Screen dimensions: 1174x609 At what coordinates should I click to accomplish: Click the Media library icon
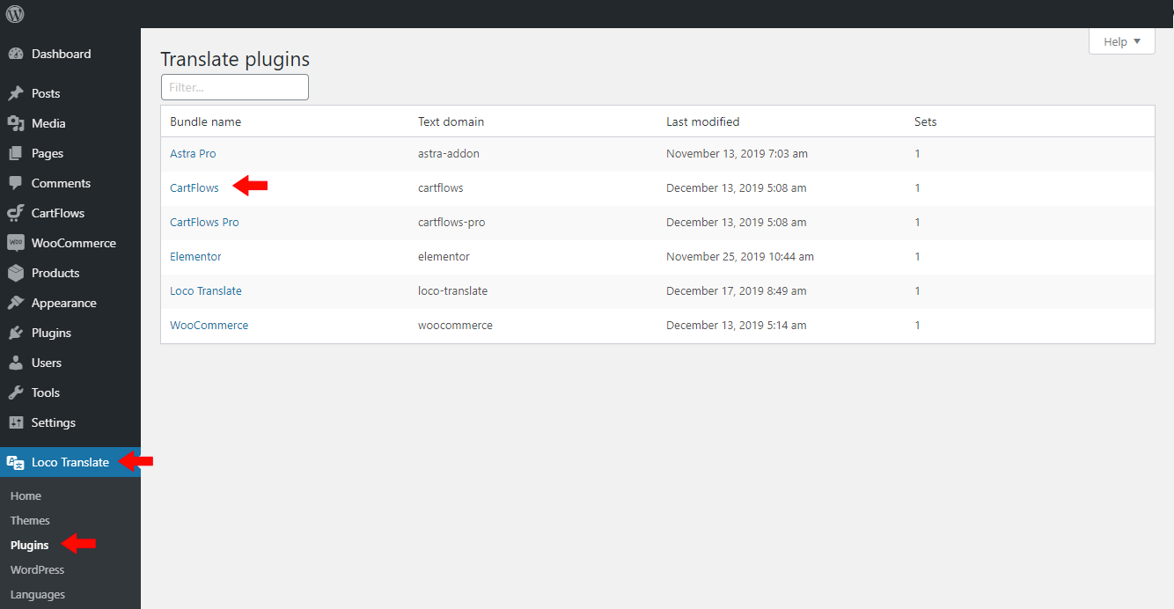click(x=15, y=123)
